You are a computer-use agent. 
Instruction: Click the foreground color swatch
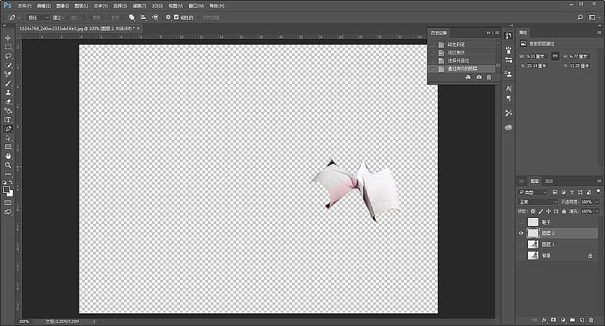coord(6,189)
